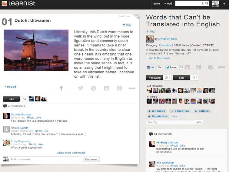Click the Invite menu item
This screenshot has width=229, height=172.
(x=157, y=4)
